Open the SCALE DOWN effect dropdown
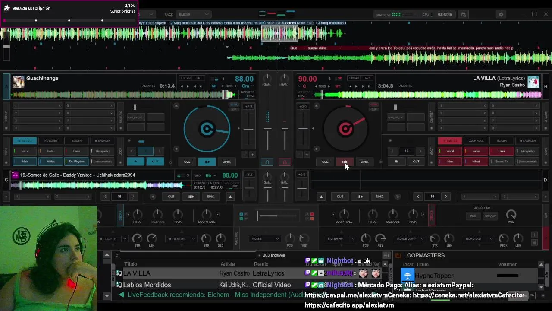This screenshot has width=552, height=311. point(422,239)
